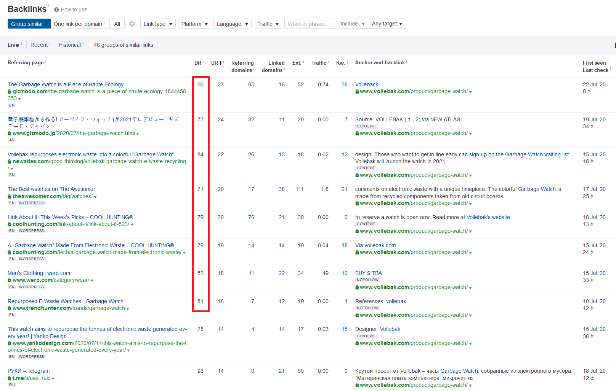616x391 pixels.
Task: Select the All links option
Action: (117, 24)
